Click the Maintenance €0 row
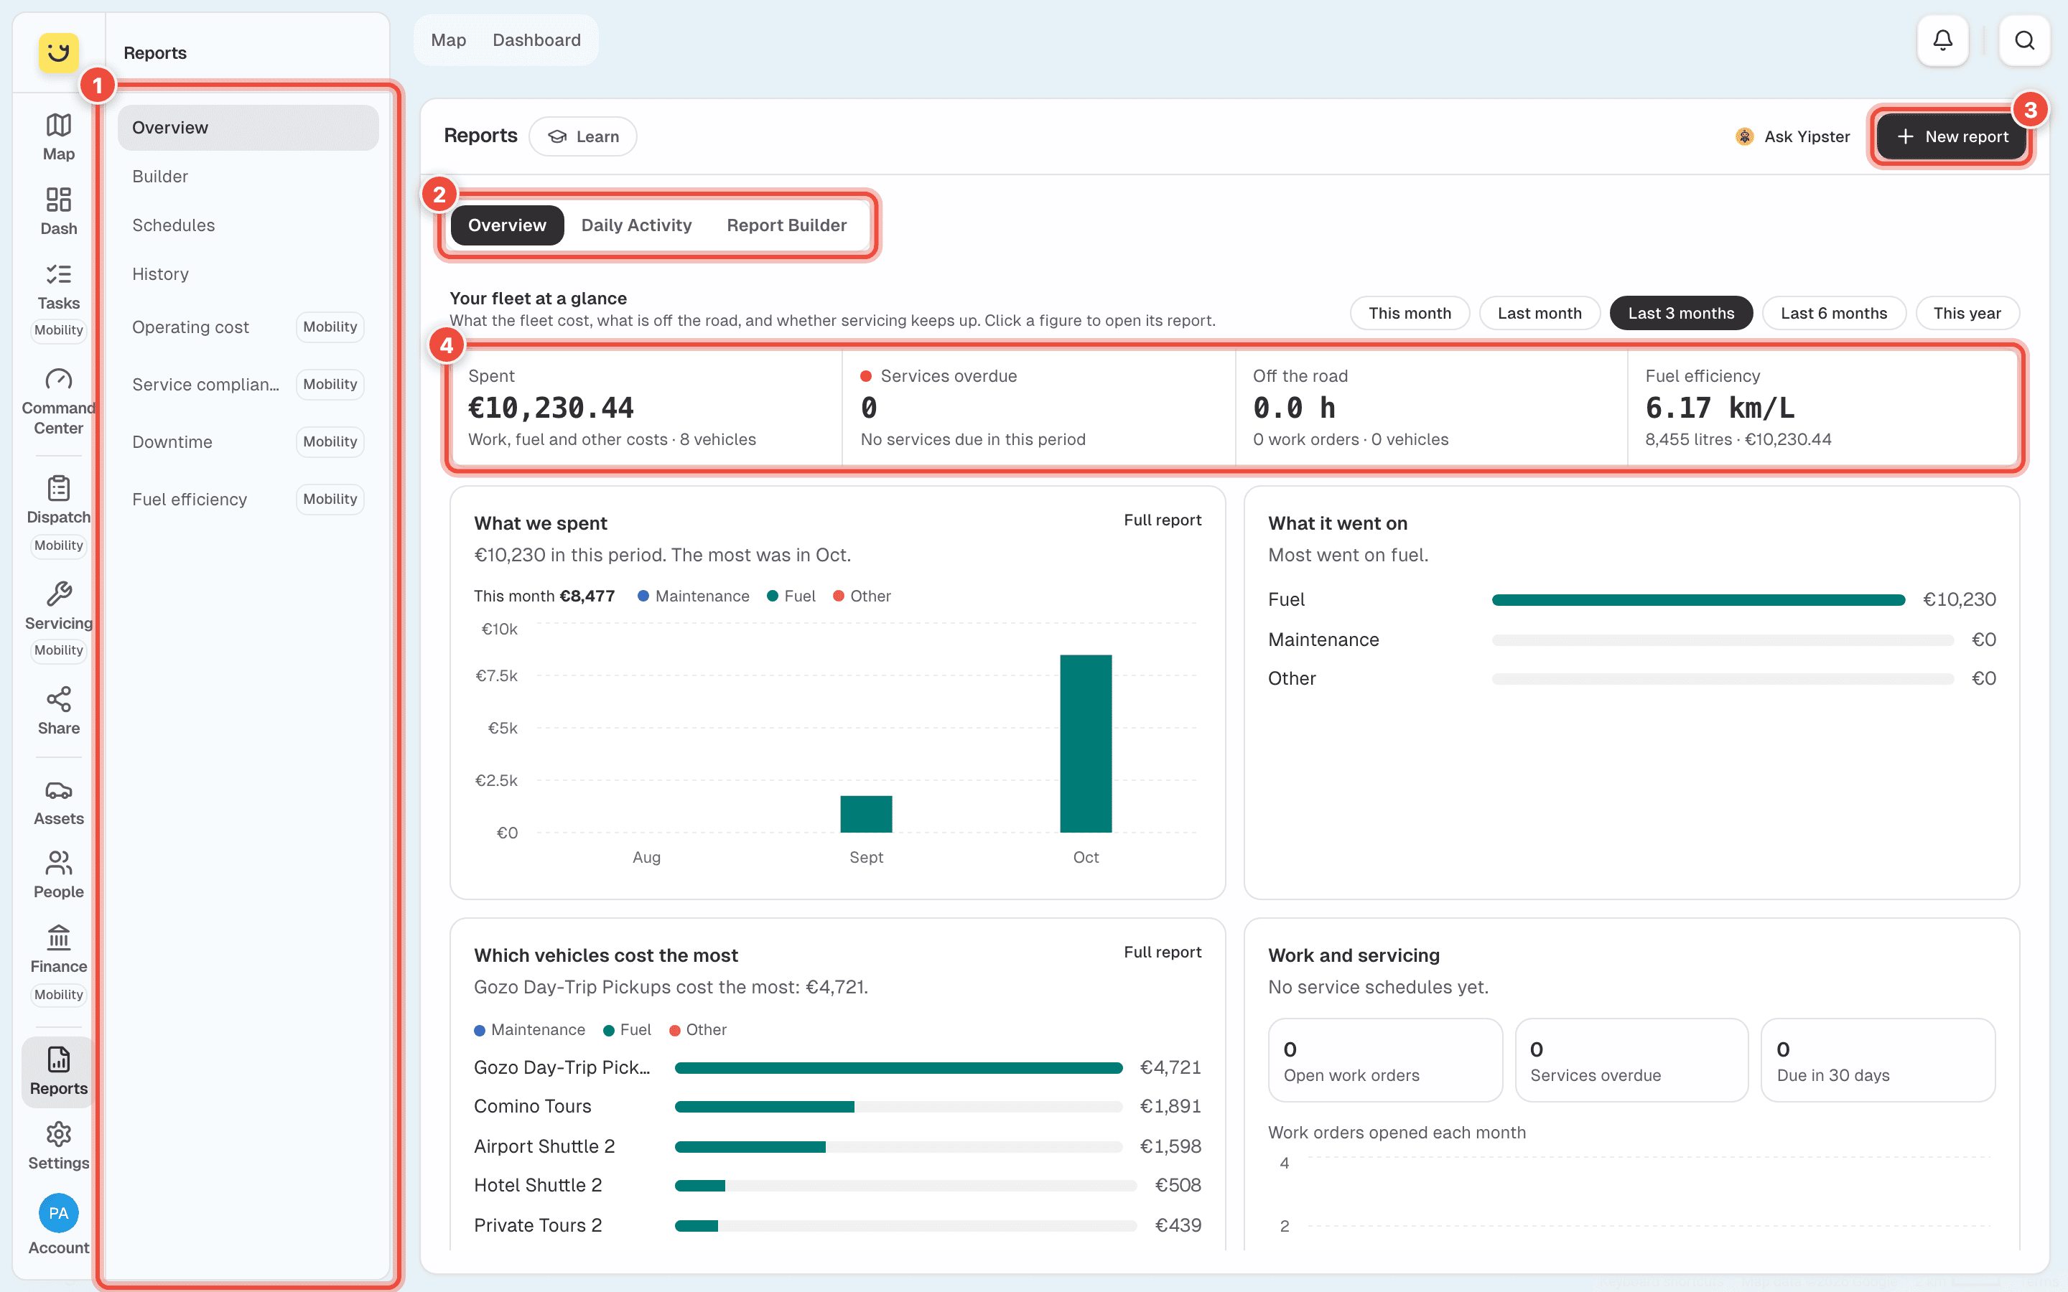2068x1292 pixels. pyautogui.click(x=1631, y=639)
